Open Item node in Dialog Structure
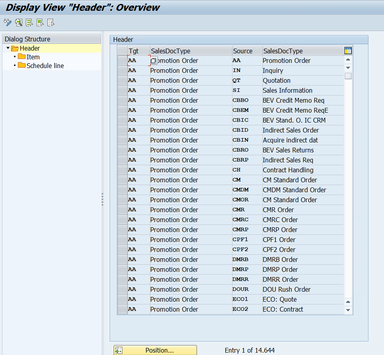The height and width of the screenshot is (355, 384). [x=33, y=57]
